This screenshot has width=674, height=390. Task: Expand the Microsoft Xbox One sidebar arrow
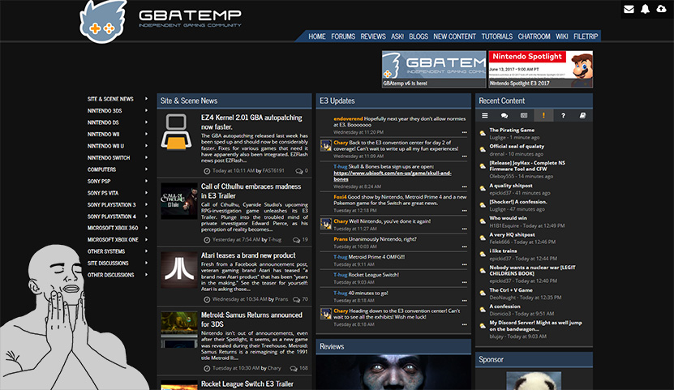tap(146, 240)
